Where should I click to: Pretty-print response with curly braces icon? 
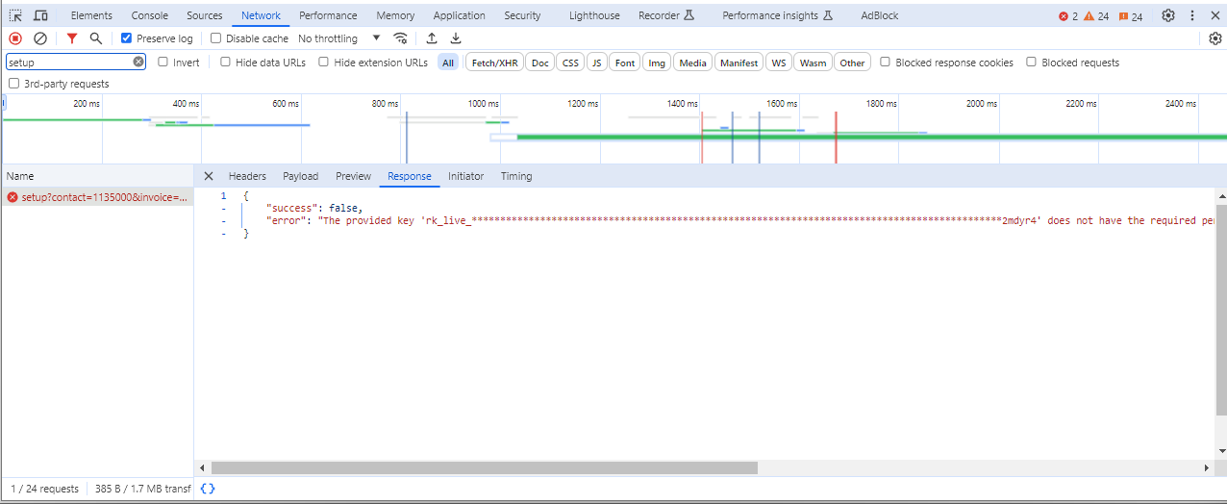(x=208, y=489)
